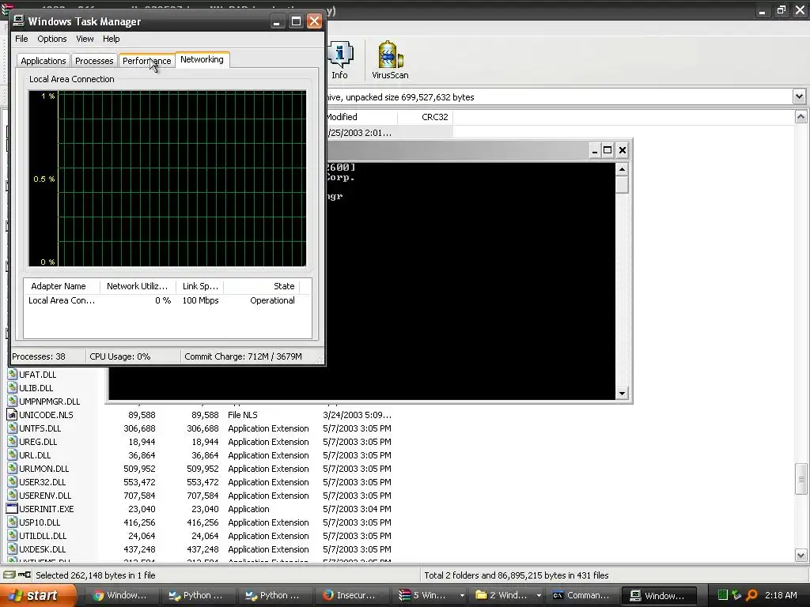Open first Python taskbar button
The width and height of the screenshot is (810, 607).
(x=197, y=595)
